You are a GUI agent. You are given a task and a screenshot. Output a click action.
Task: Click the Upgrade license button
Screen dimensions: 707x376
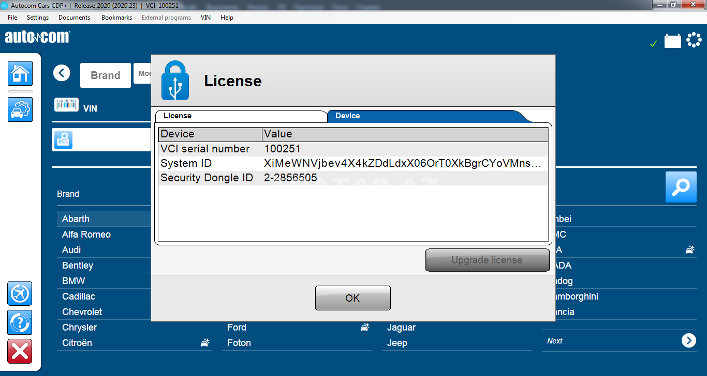point(487,260)
